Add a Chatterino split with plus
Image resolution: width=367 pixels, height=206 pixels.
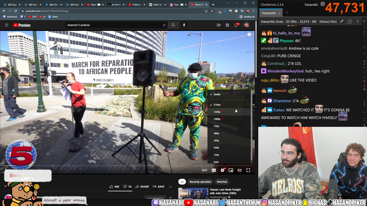pyautogui.click(x=364, y=22)
